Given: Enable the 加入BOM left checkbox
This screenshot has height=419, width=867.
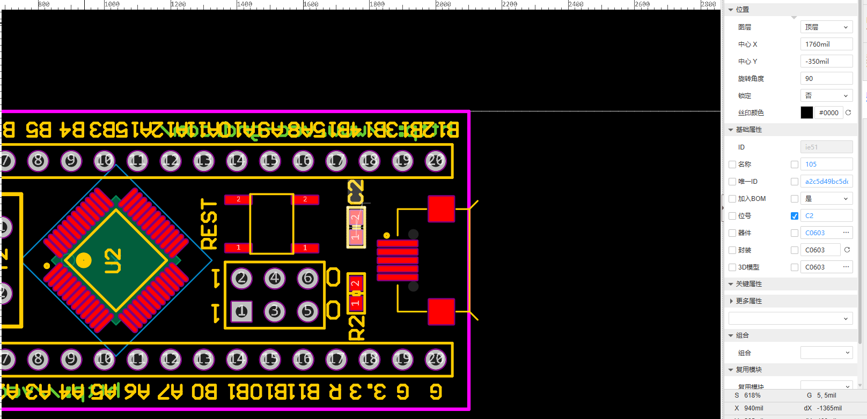Looking at the screenshot, I should (x=732, y=199).
